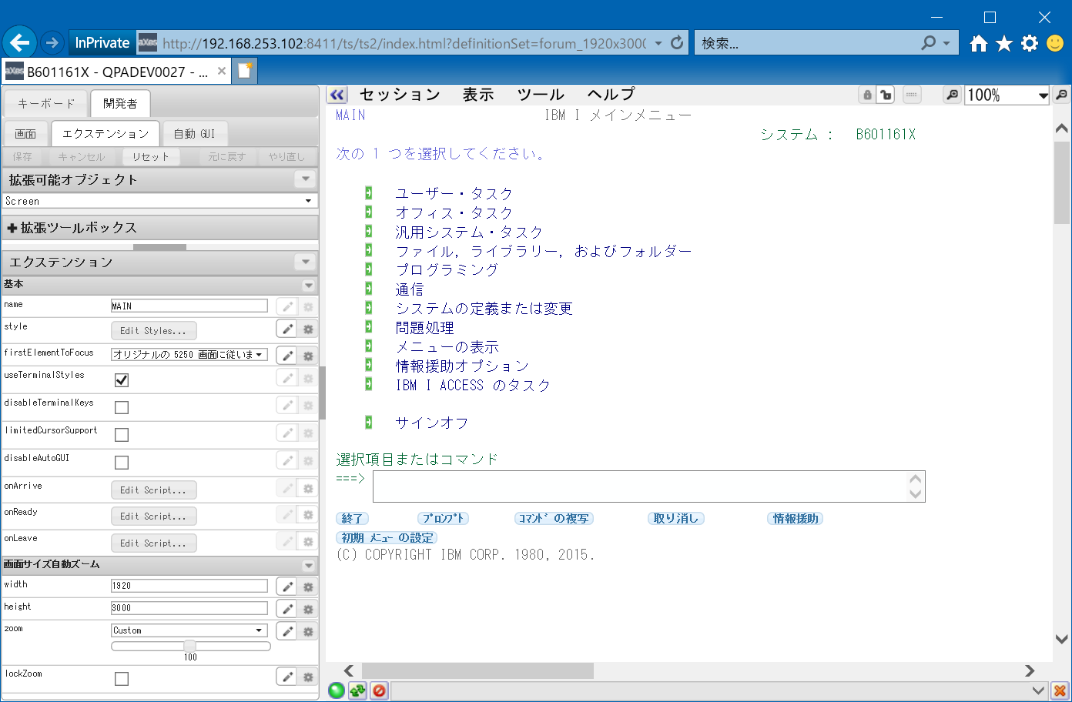Click 終了 function key button
Viewport: 1072px width, 702px height.
(353, 519)
